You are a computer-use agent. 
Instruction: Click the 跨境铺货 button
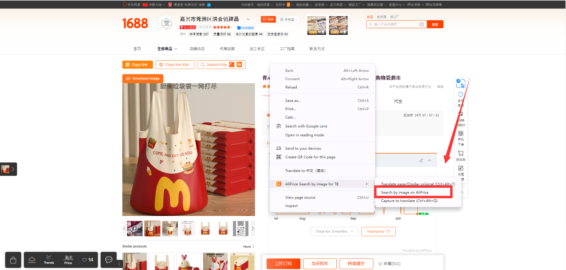356,264
